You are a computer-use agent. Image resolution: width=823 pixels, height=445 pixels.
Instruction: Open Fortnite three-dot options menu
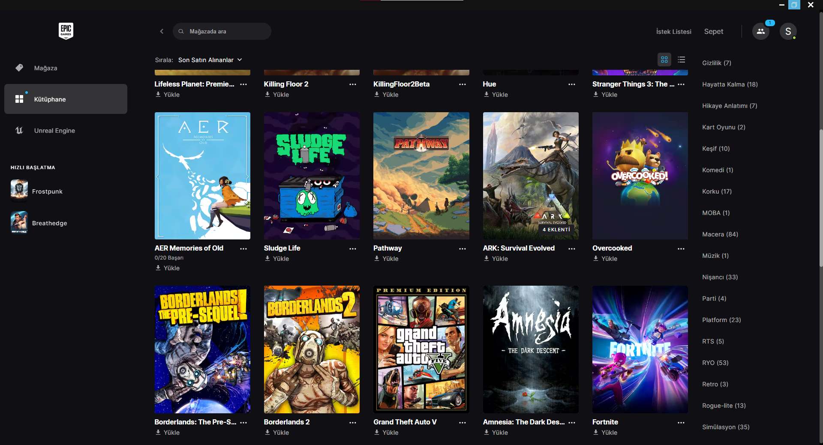tap(681, 422)
